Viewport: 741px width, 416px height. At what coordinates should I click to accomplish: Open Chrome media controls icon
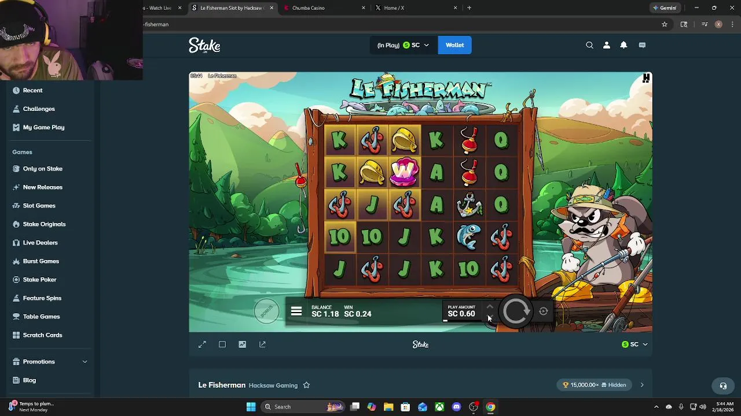coord(705,24)
